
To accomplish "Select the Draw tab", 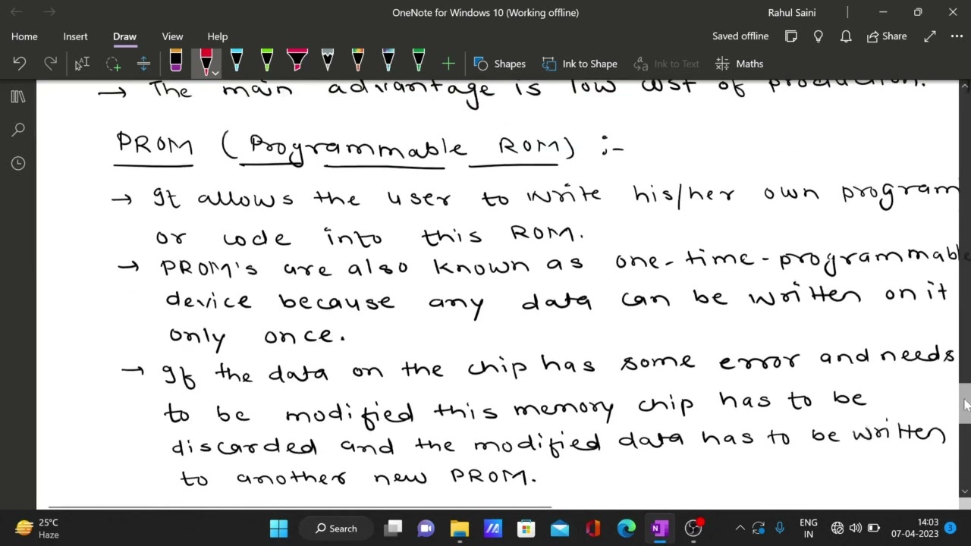I will [x=124, y=36].
